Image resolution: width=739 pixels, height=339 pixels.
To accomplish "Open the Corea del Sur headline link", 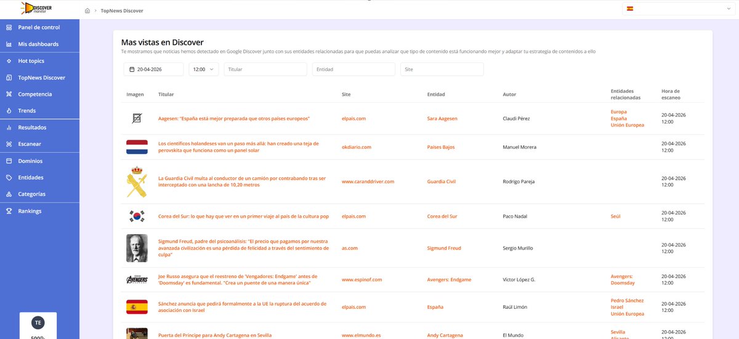I will click(243, 217).
